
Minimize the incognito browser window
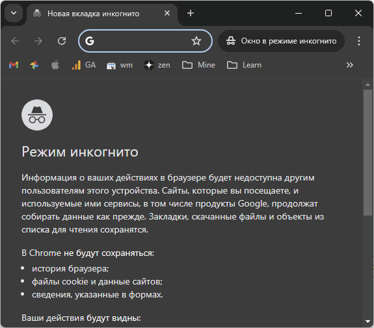pyautogui.click(x=299, y=13)
